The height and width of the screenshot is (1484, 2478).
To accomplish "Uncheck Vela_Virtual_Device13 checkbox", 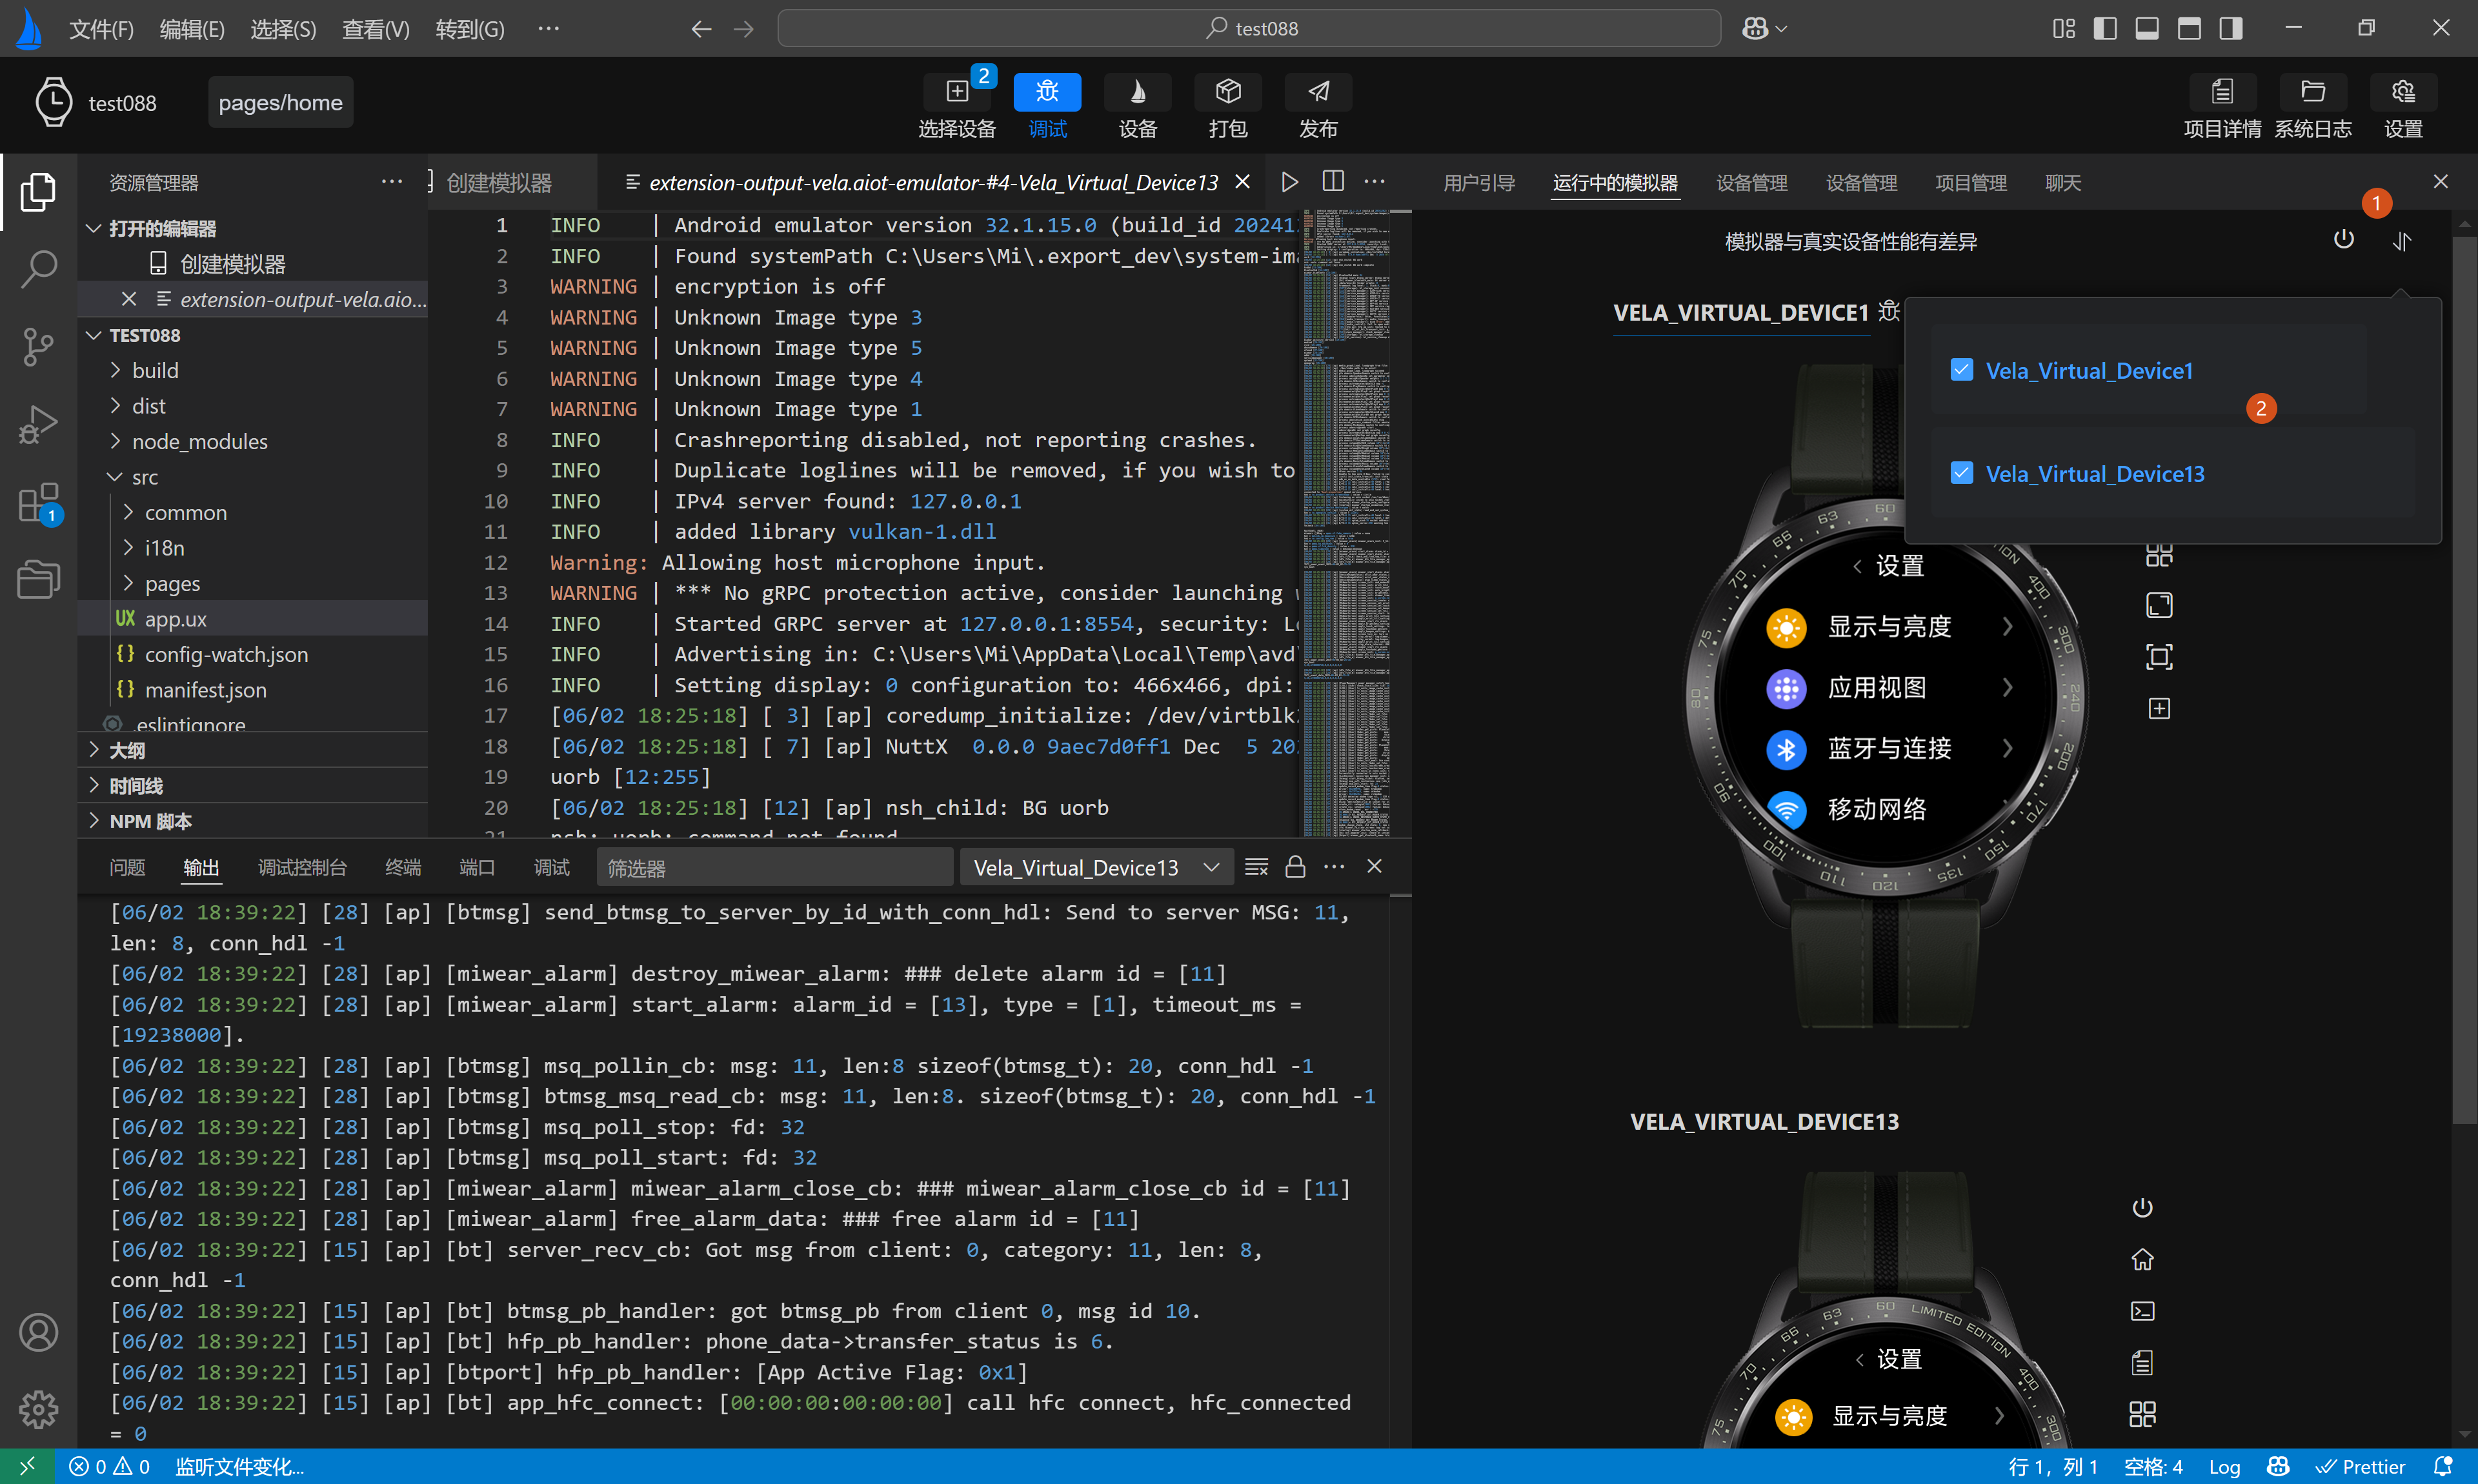I will (1961, 473).
